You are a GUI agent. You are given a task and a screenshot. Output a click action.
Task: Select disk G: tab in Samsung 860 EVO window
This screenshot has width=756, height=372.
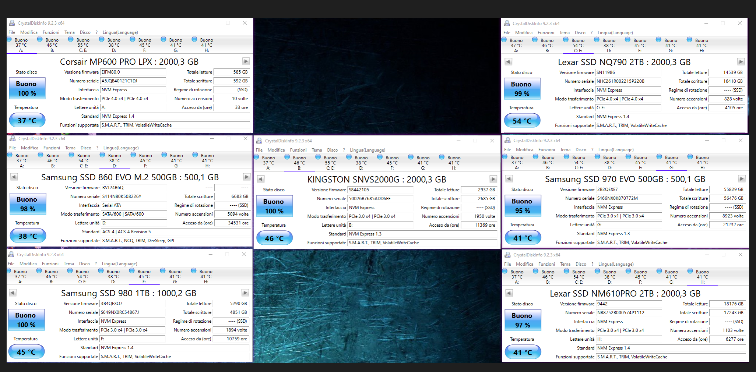coord(176,161)
